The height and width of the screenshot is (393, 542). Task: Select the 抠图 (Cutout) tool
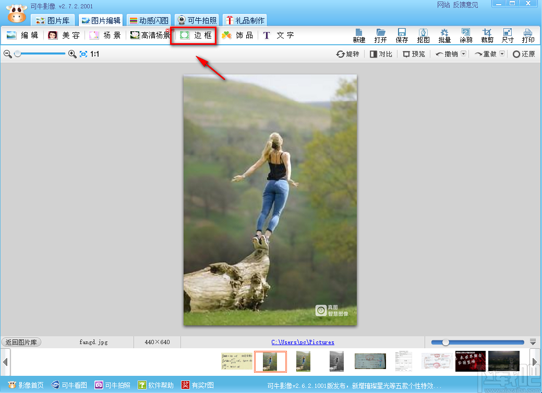[x=423, y=36]
